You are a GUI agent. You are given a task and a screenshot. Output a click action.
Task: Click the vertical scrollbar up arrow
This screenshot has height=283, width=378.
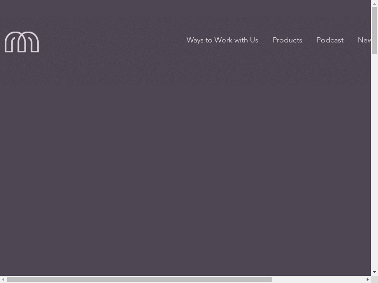pos(374,3)
